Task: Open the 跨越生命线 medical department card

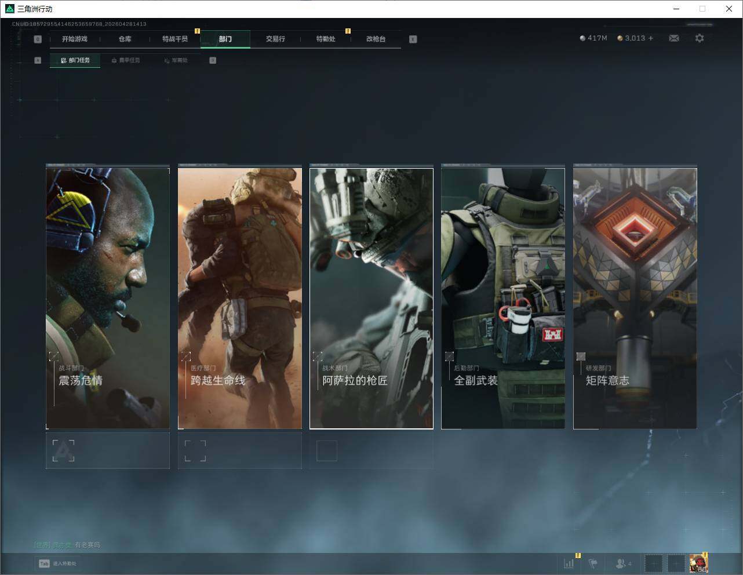Action: pos(239,298)
